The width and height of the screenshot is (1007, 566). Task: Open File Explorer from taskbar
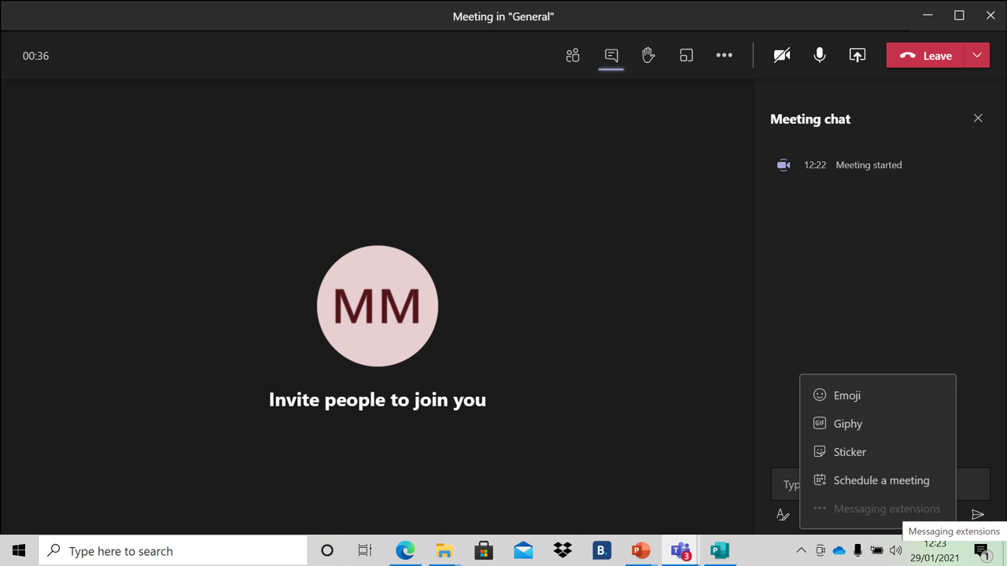point(444,550)
